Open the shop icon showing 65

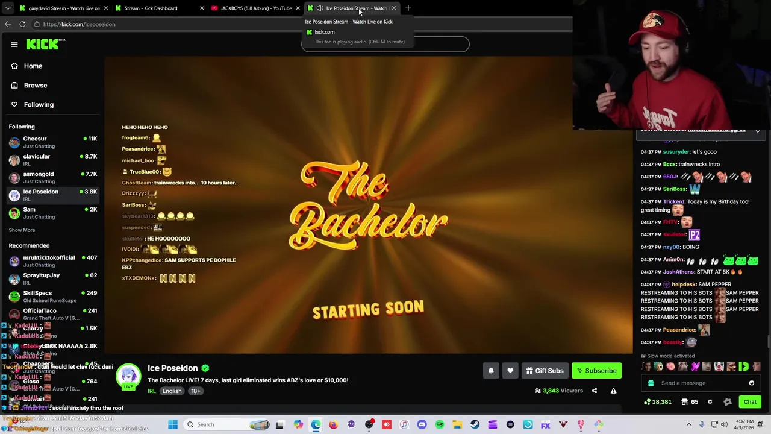[x=690, y=401]
